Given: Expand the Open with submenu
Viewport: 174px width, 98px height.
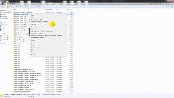Looking at the screenshot, I should 48,24.
